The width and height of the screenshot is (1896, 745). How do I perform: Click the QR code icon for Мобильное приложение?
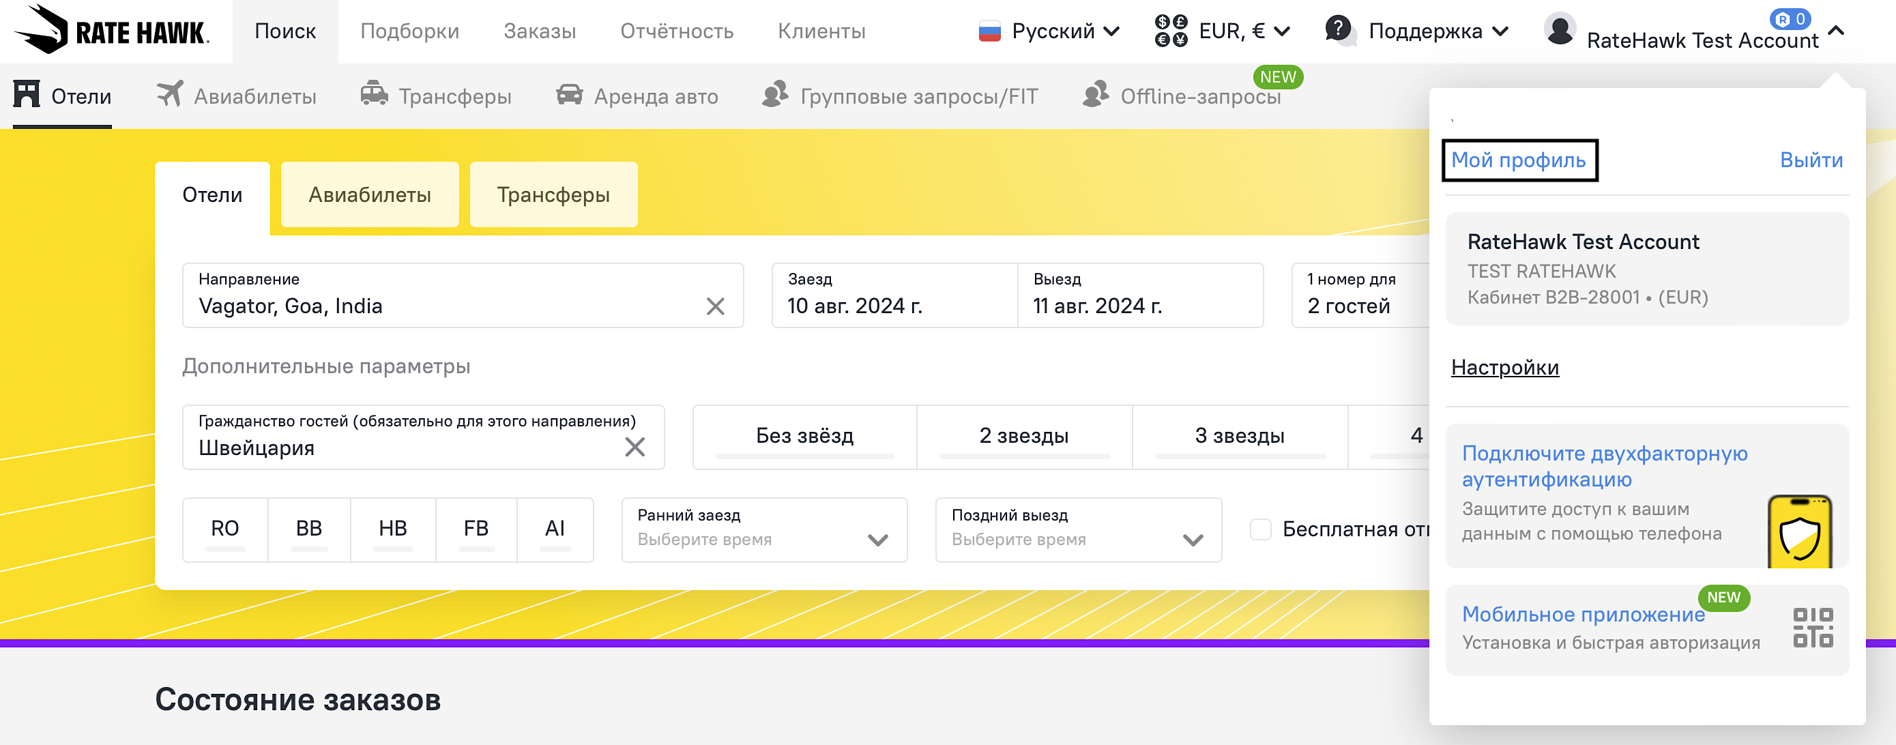[1813, 628]
